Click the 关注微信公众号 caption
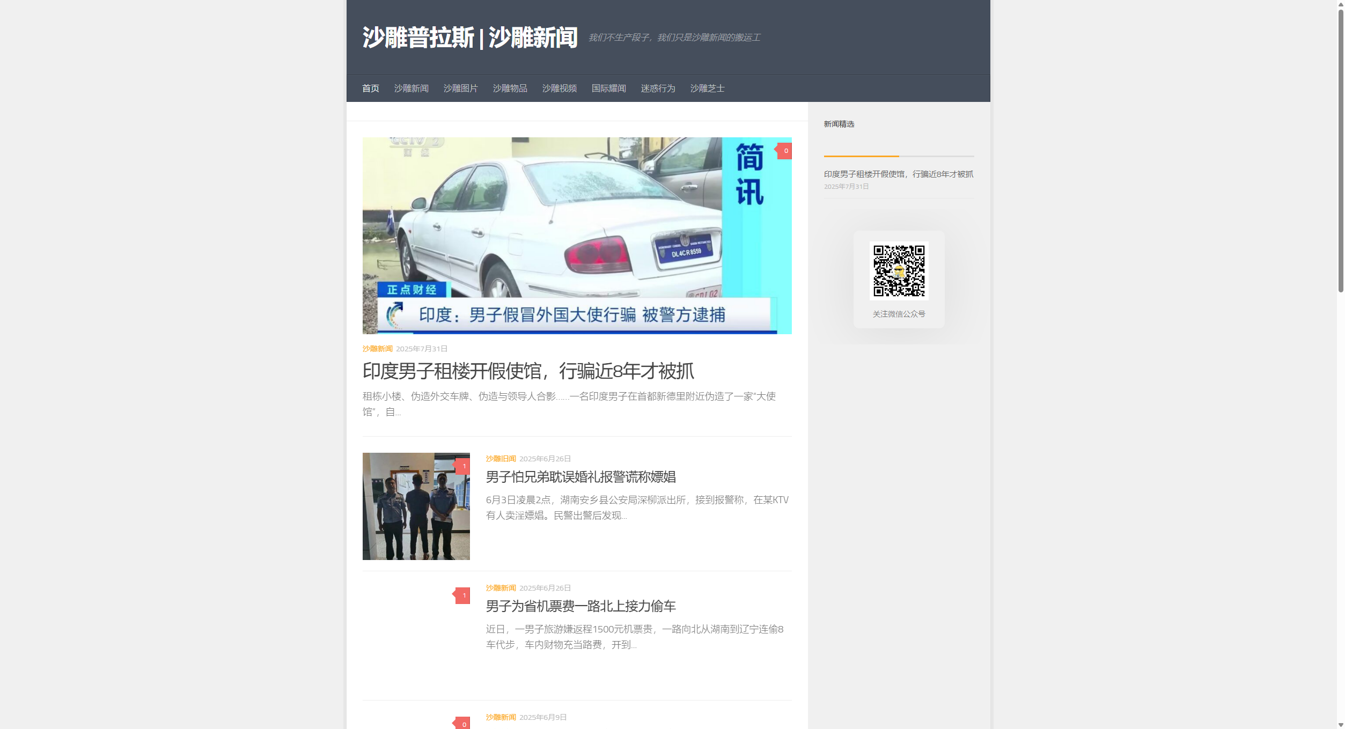The height and width of the screenshot is (729, 1345). click(x=899, y=314)
